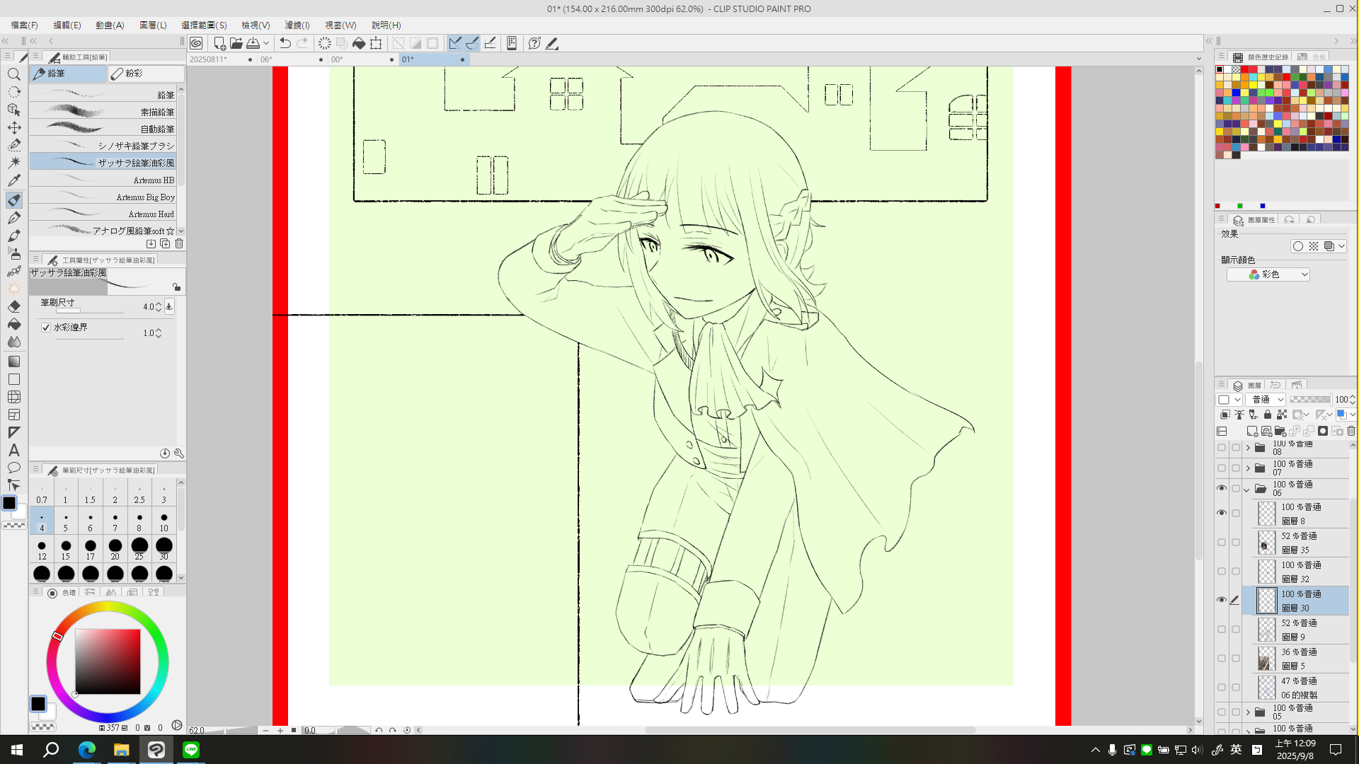The height and width of the screenshot is (764, 1359).
Task: Select the Eyedropper tool
Action: pyautogui.click(x=14, y=180)
